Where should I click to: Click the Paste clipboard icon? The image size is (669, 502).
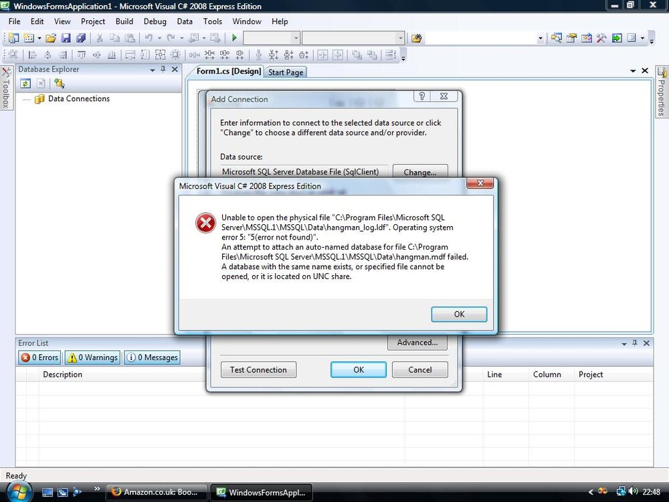click(130, 38)
